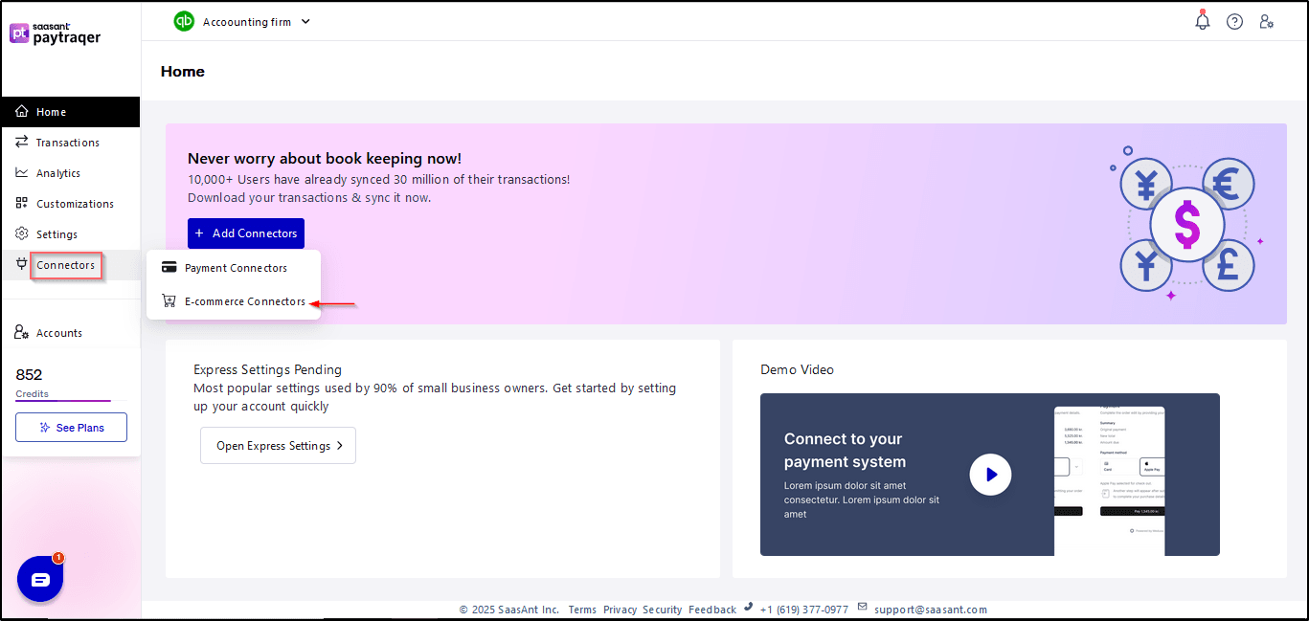1309x621 pixels.
Task: Play the demo video
Action: [990, 475]
